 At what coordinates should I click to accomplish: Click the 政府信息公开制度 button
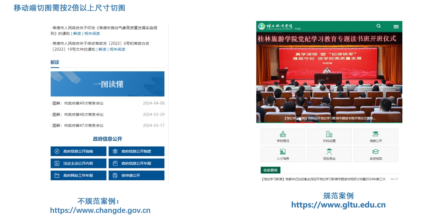pos(136,151)
